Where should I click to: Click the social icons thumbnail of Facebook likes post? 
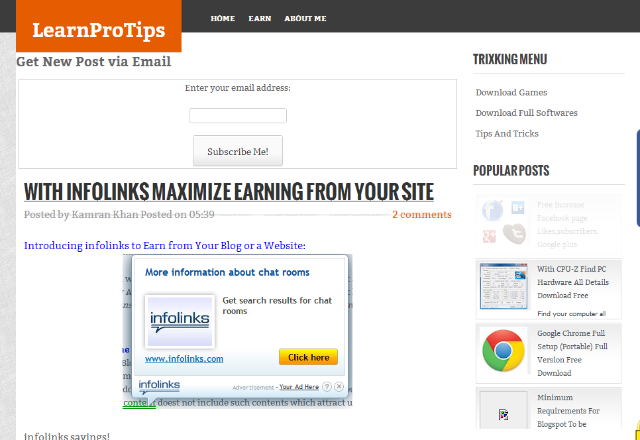click(504, 222)
